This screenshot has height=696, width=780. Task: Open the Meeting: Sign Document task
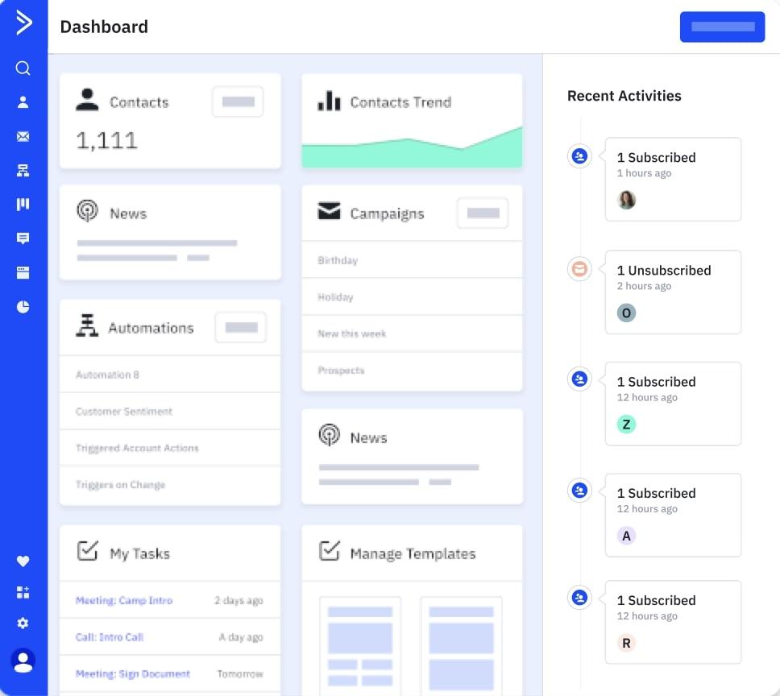(x=132, y=673)
